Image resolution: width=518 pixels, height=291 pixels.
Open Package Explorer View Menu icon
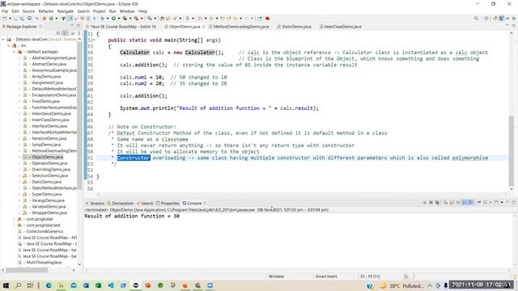pyautogui.click(x=79, y=33)
